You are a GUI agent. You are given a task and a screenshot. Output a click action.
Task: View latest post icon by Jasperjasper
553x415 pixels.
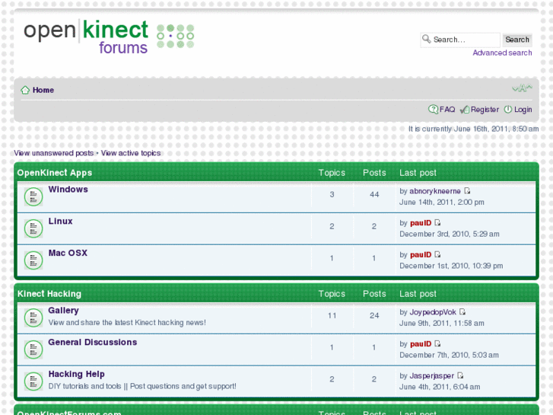460,376
